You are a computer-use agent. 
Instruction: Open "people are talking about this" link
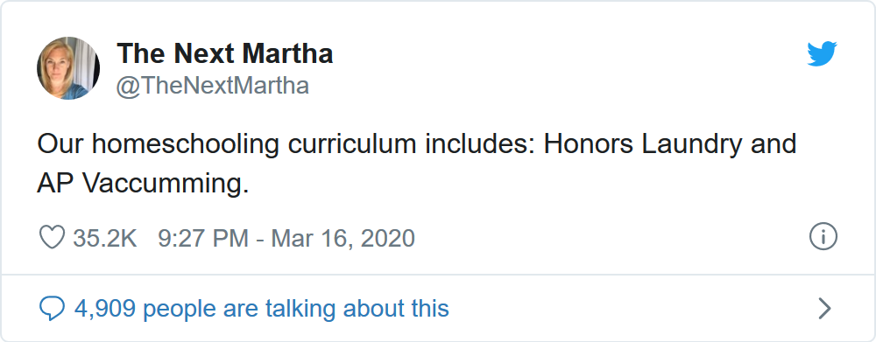coord(296,309)
